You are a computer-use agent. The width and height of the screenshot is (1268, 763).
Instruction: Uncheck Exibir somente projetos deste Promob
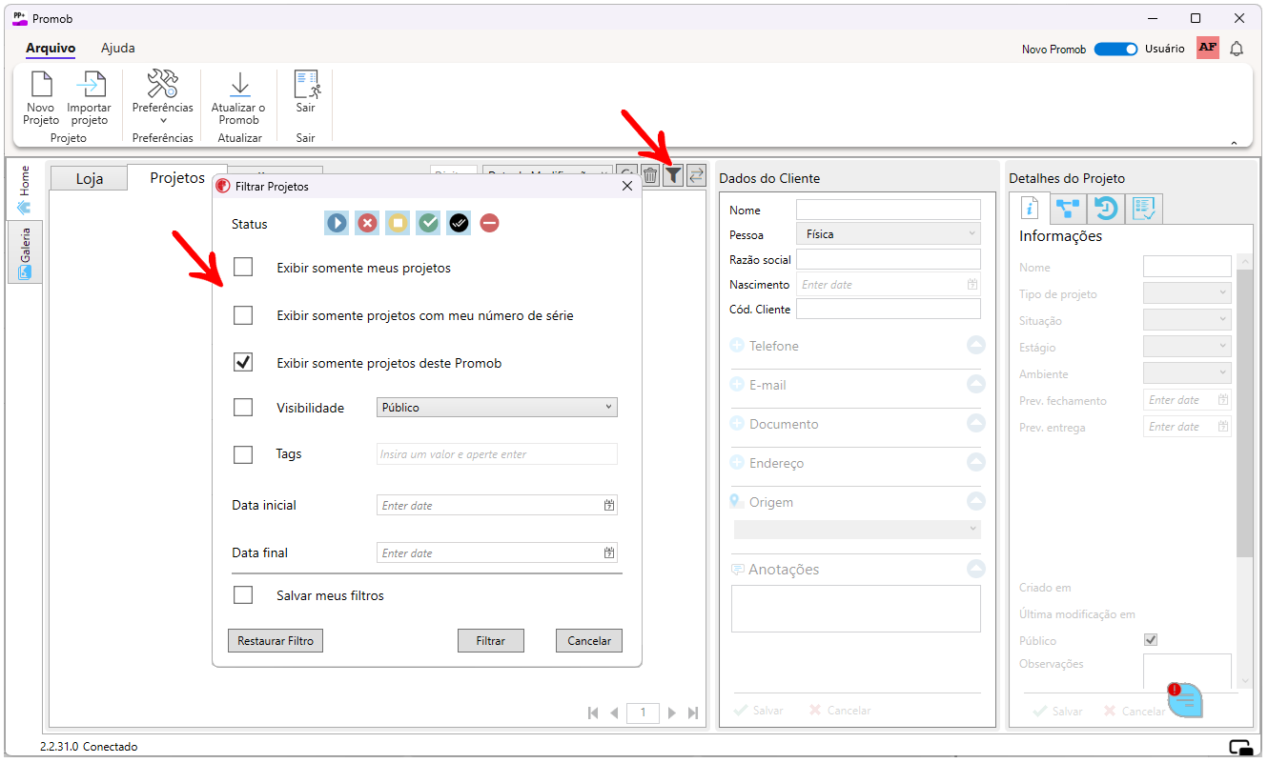click(x=243, y=363)
